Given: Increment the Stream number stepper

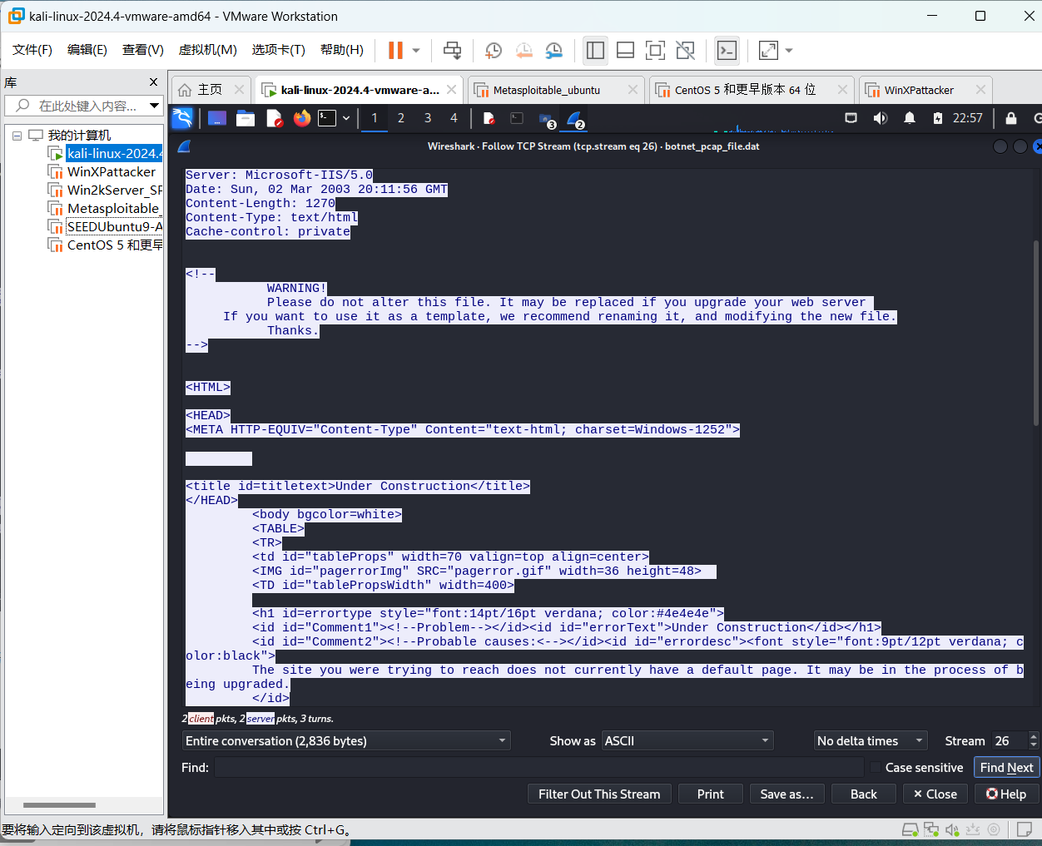Looking at the screenshot, I should pyautogui.click(x=1034, y=736).
